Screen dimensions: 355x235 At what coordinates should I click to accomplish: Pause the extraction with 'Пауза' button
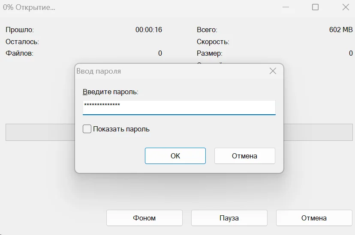pos(229,218)
